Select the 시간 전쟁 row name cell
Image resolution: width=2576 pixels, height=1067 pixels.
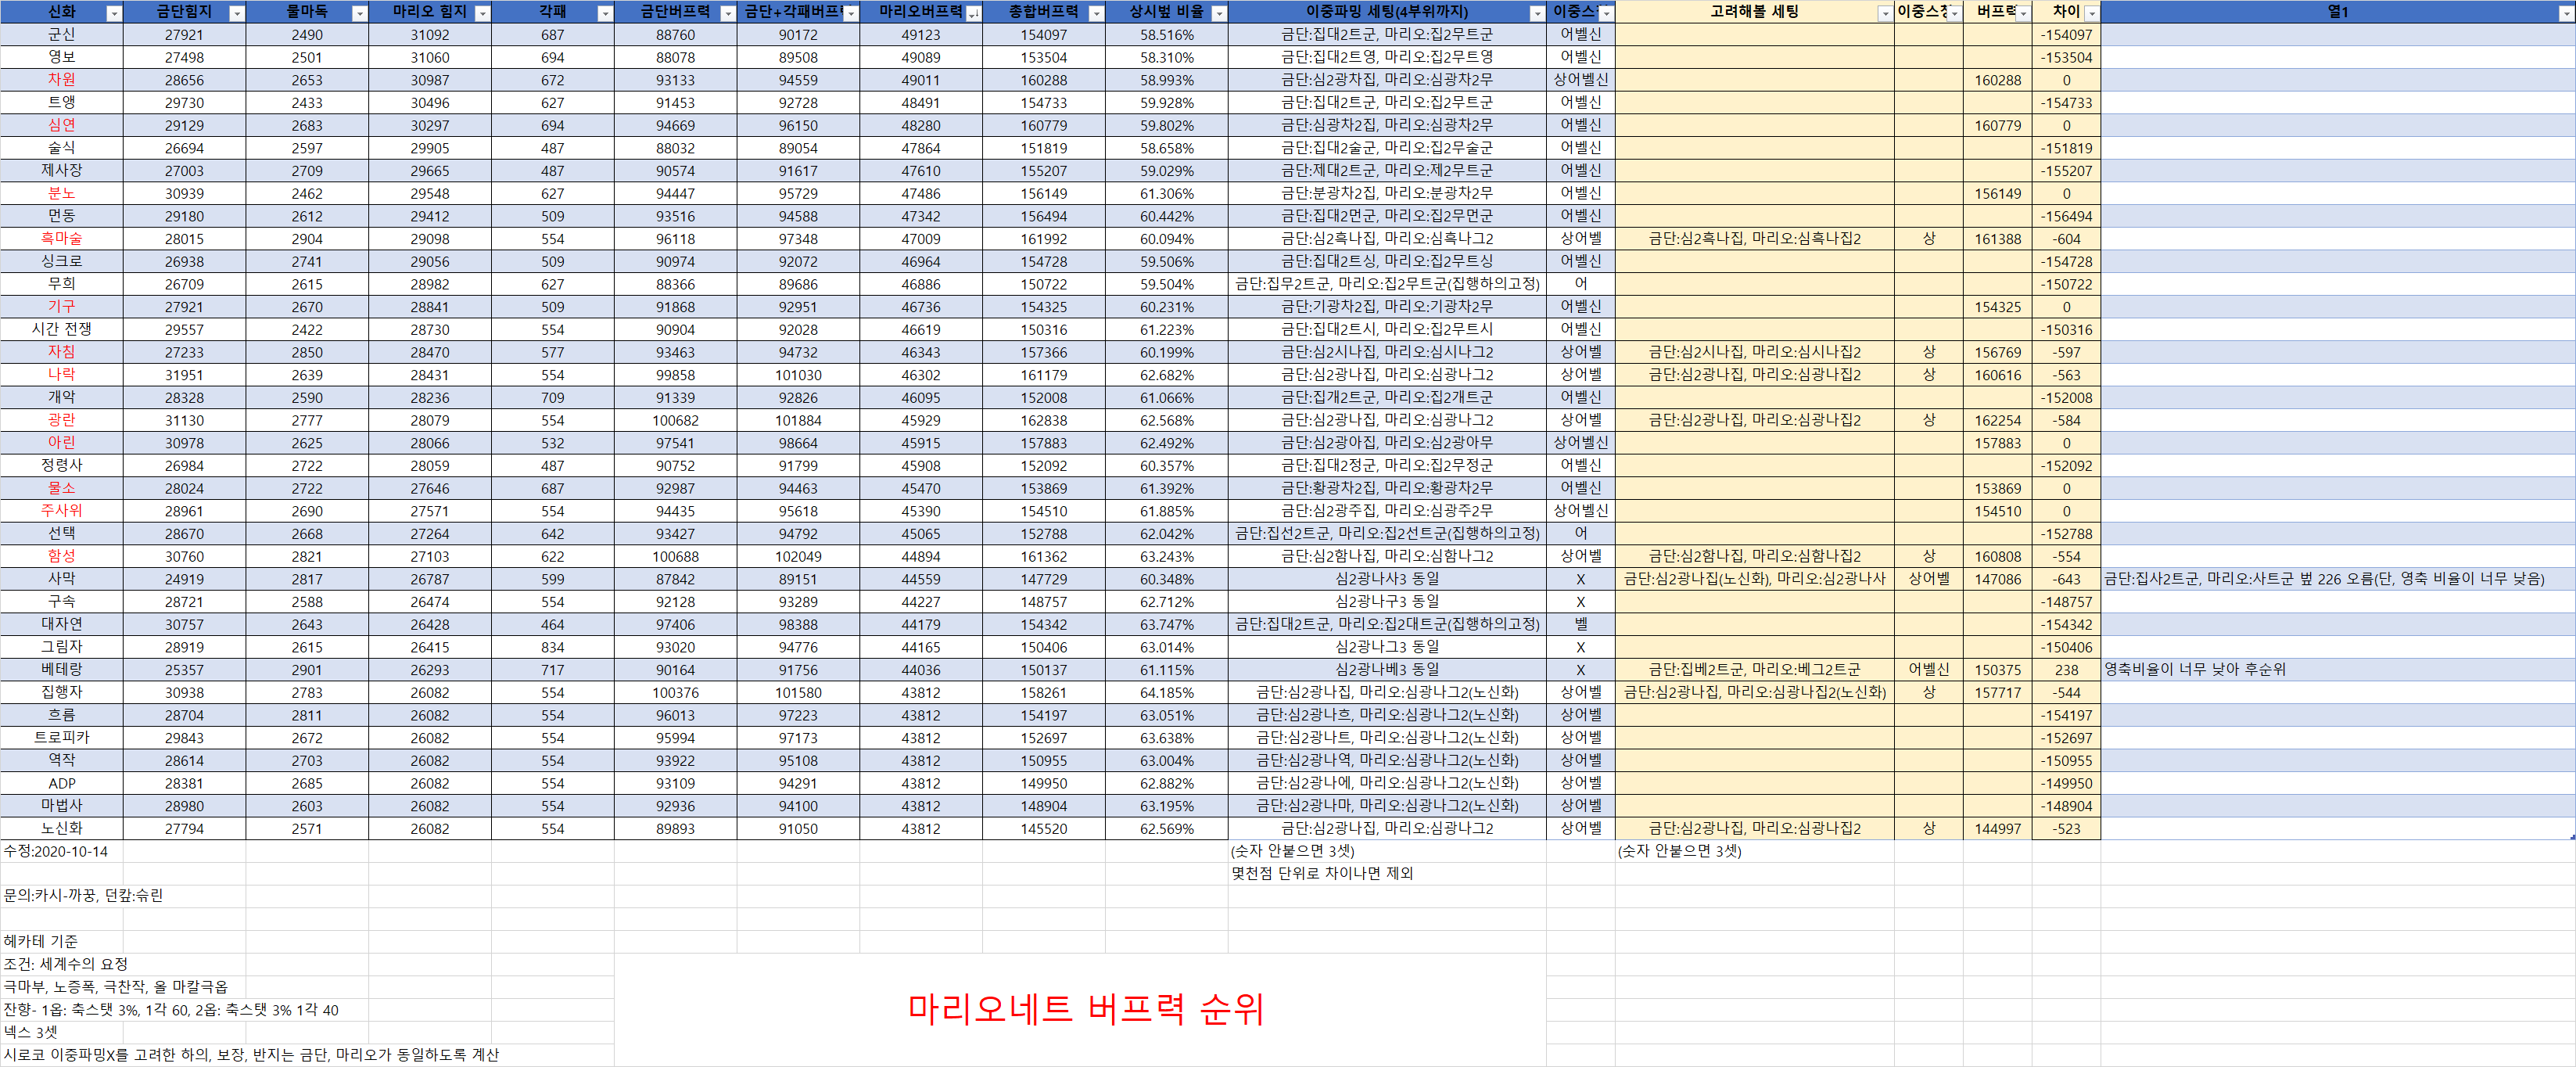62,329
